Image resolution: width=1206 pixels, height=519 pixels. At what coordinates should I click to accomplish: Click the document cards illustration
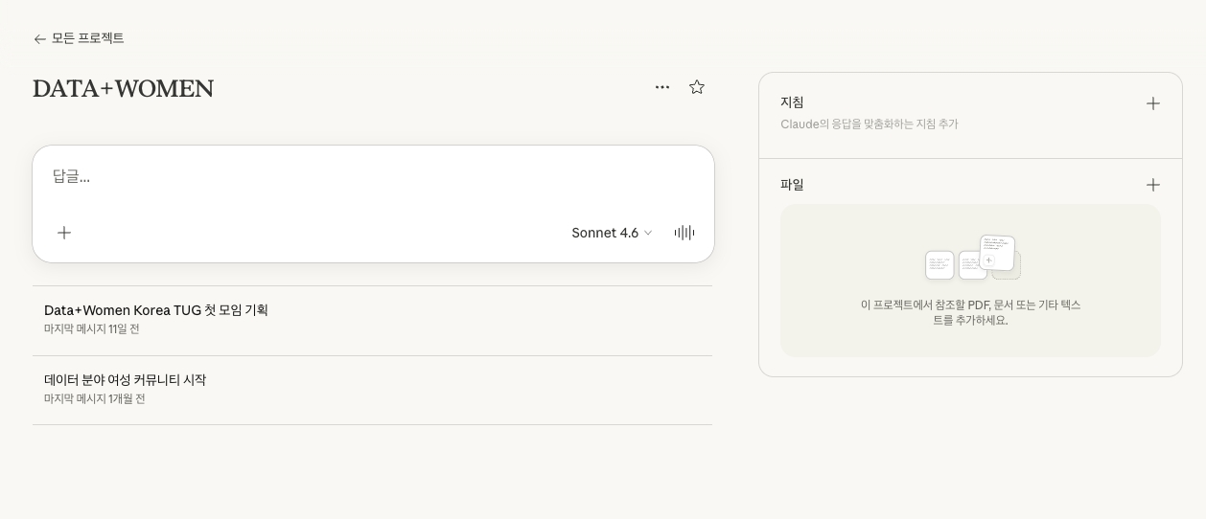tap(972, 258)
